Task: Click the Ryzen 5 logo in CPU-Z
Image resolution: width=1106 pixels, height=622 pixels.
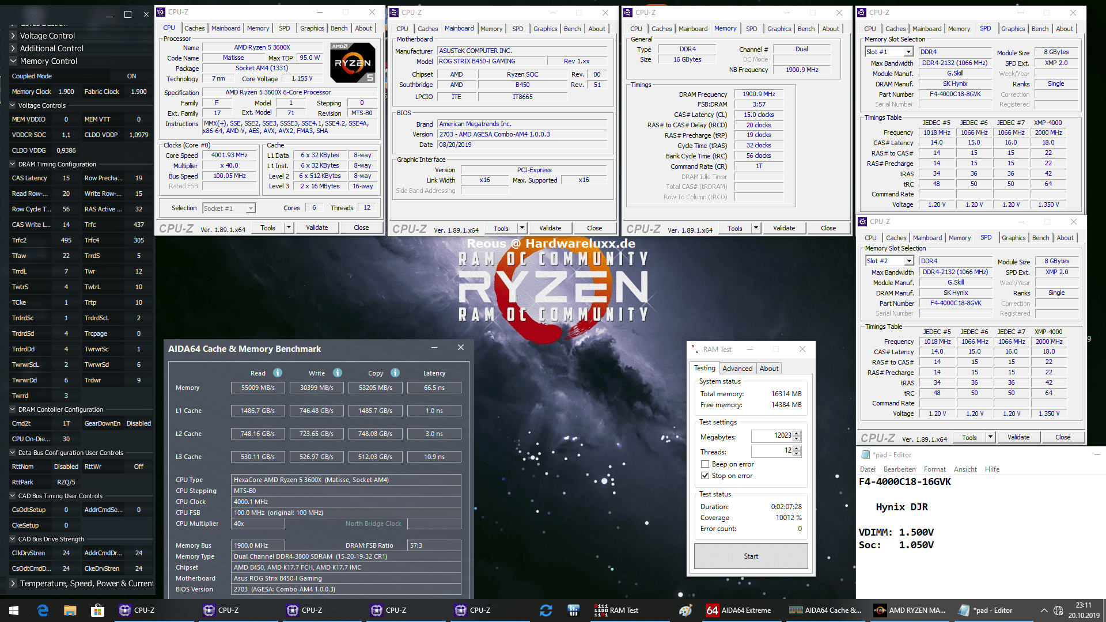Action: click(353, 62)
